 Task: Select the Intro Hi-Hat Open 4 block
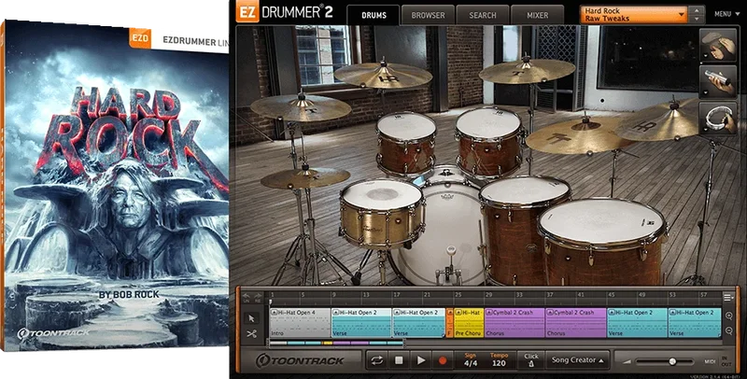pyautogui.click(x=300, y=323)
